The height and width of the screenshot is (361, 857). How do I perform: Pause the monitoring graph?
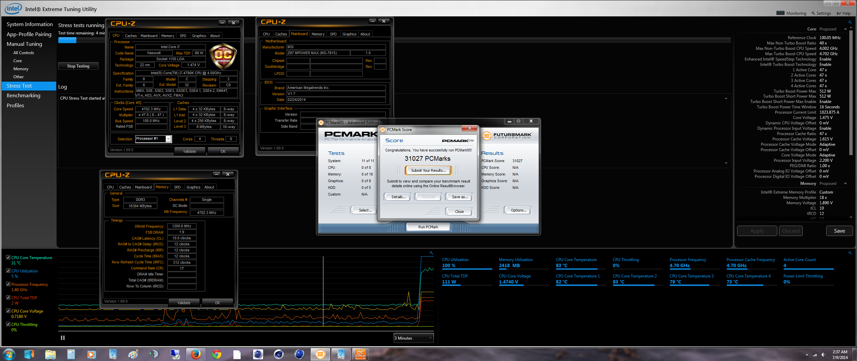(x=63, y=338)
